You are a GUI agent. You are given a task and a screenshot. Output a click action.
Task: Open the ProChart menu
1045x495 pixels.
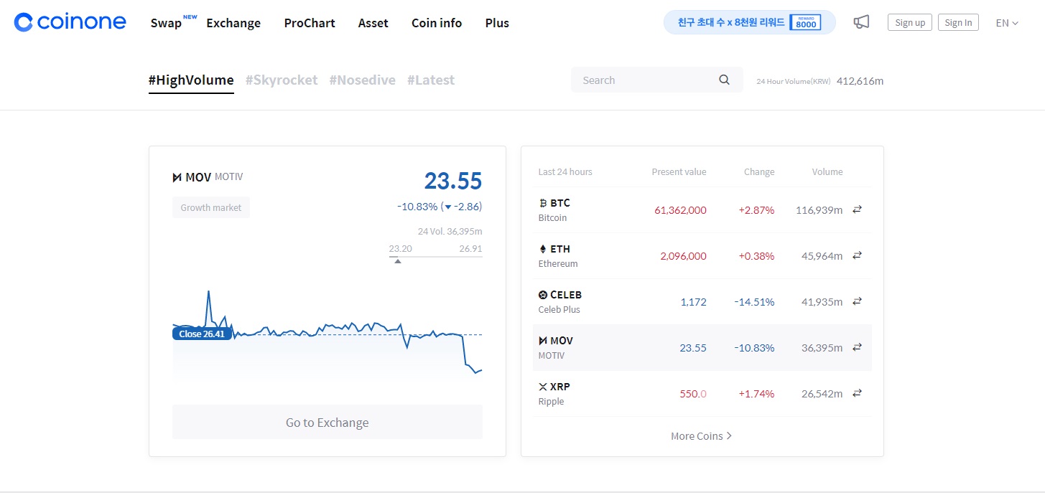(x=310, y=23)
